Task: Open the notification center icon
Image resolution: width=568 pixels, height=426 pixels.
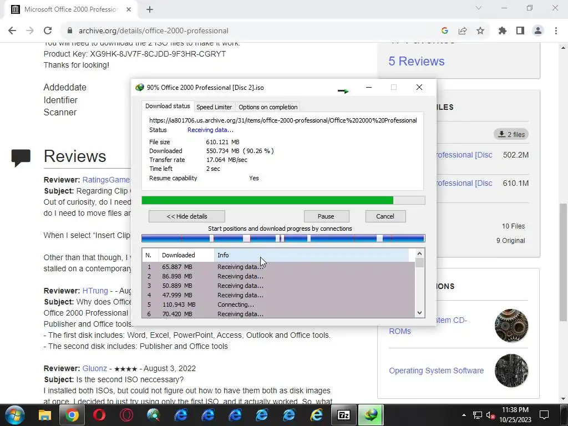Action: [x=544, y=415]
